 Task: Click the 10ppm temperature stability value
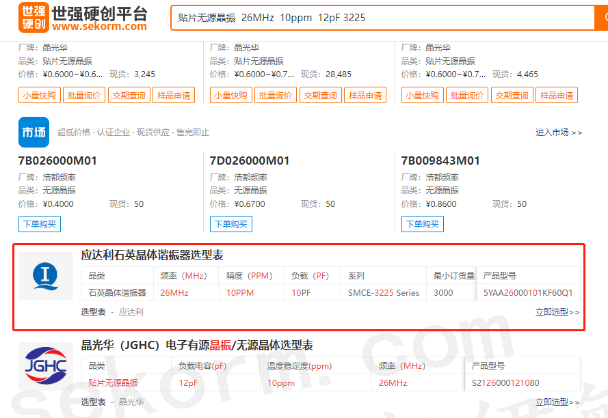[280, 383]
